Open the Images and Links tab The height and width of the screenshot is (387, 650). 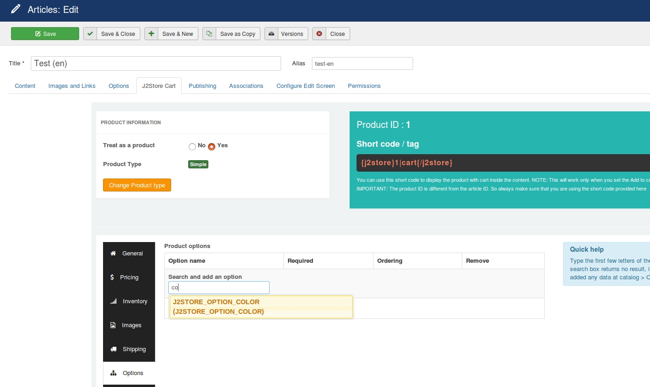point(72,86)
